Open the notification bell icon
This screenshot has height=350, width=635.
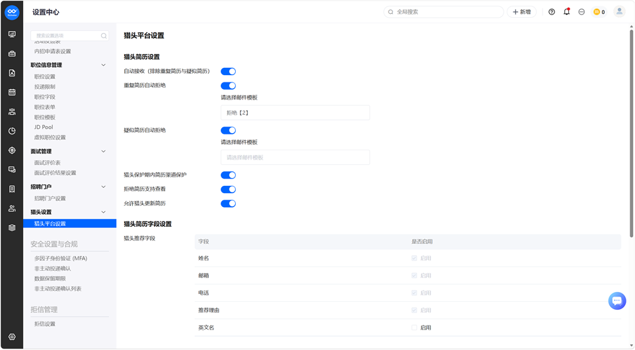[x=566, y=12]
